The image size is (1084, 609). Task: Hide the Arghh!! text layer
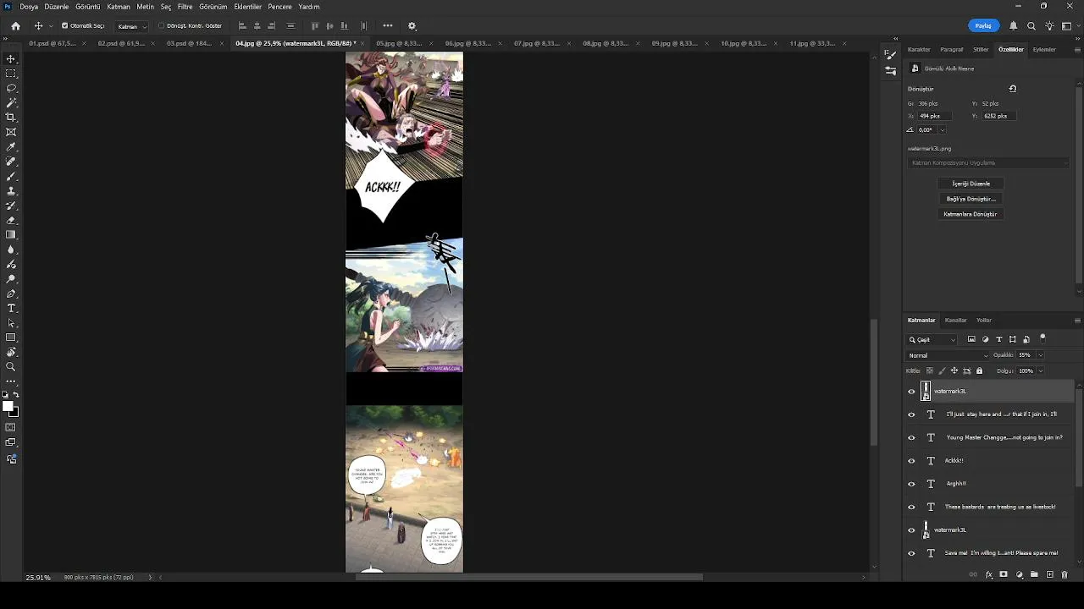tap(911, 484)
